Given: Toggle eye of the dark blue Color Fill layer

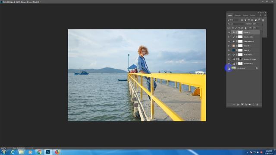Looking at the screenshot, I should (229, 50).
